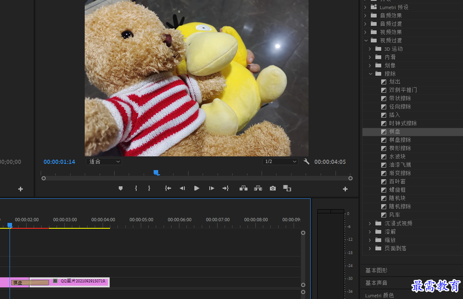
Task: Select the 带状擦除 transition
Action: [400, 98]
